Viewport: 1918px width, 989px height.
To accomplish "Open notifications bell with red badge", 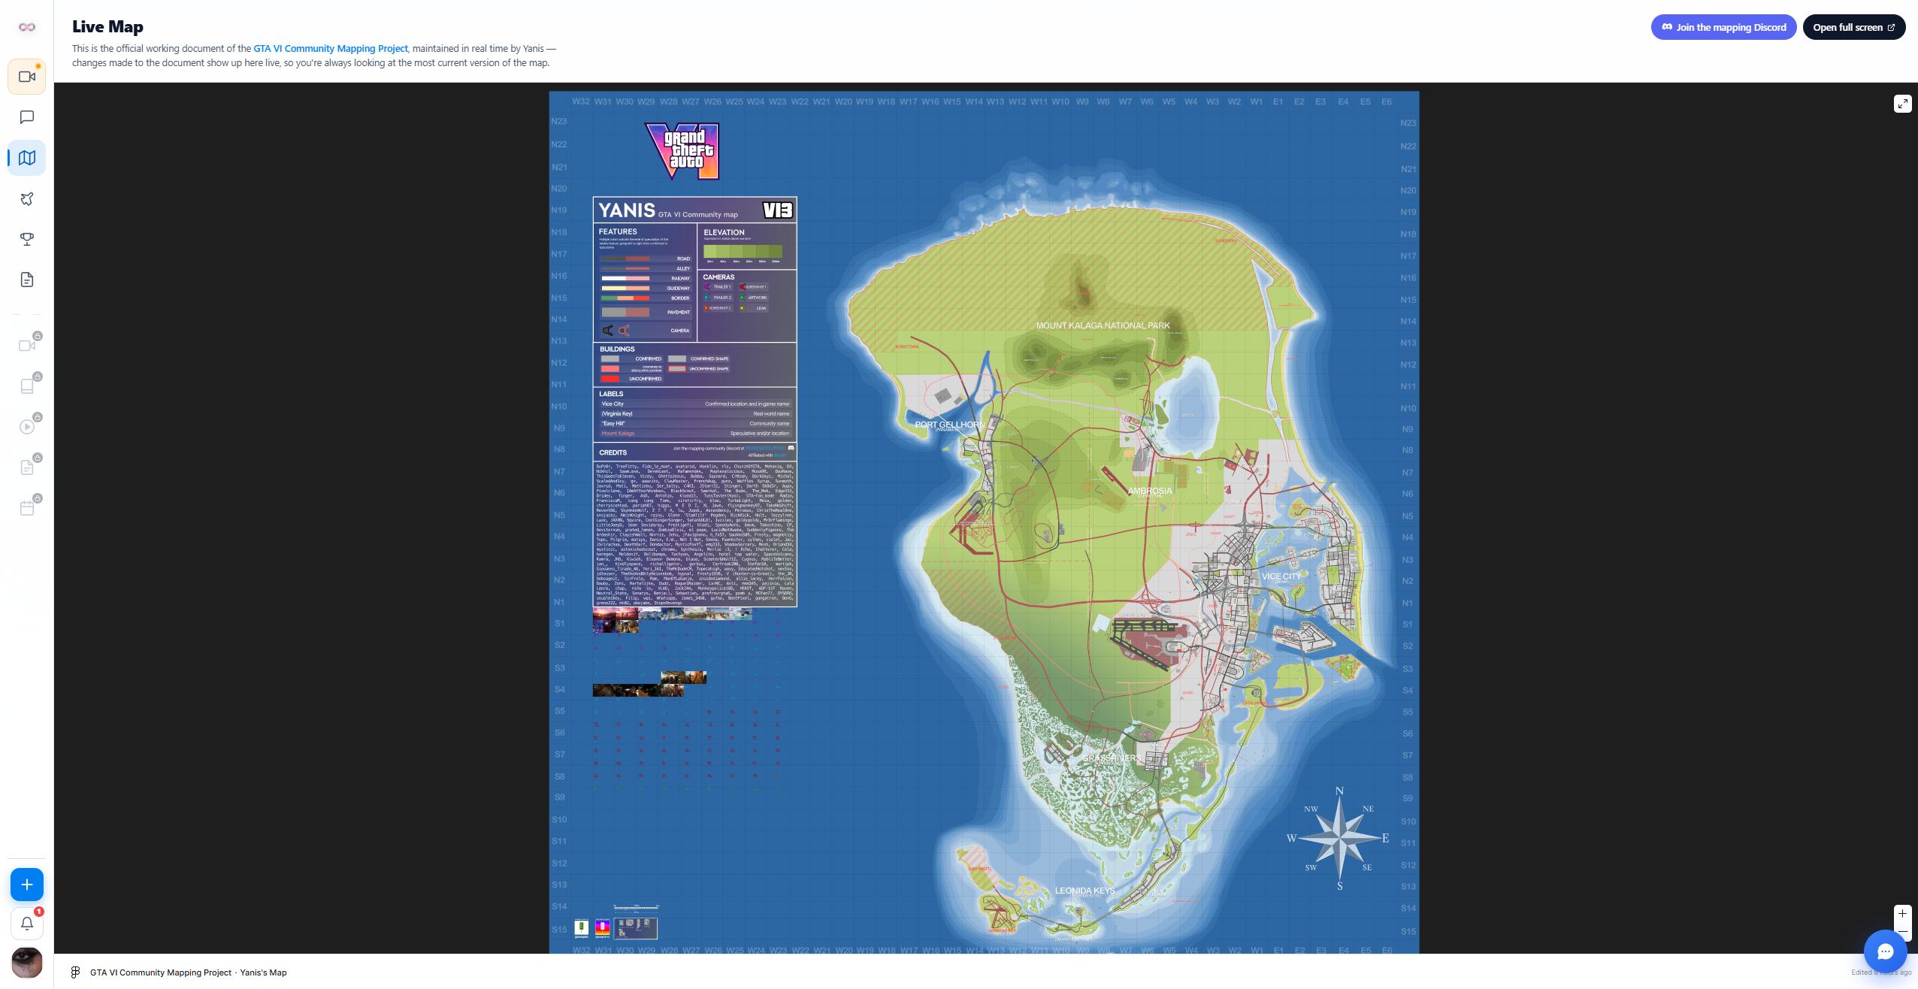I will pyautogui.click(x=27, y=924).
